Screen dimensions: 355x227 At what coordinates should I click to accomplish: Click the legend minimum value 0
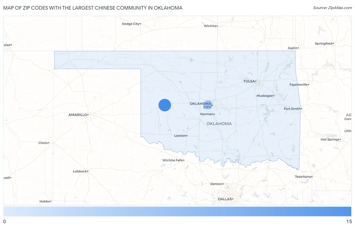[5, 222]
